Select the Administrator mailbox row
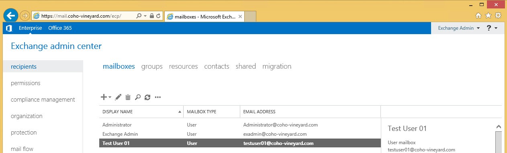Viewport: 507px width, 153px height. (x=240, y=125)
